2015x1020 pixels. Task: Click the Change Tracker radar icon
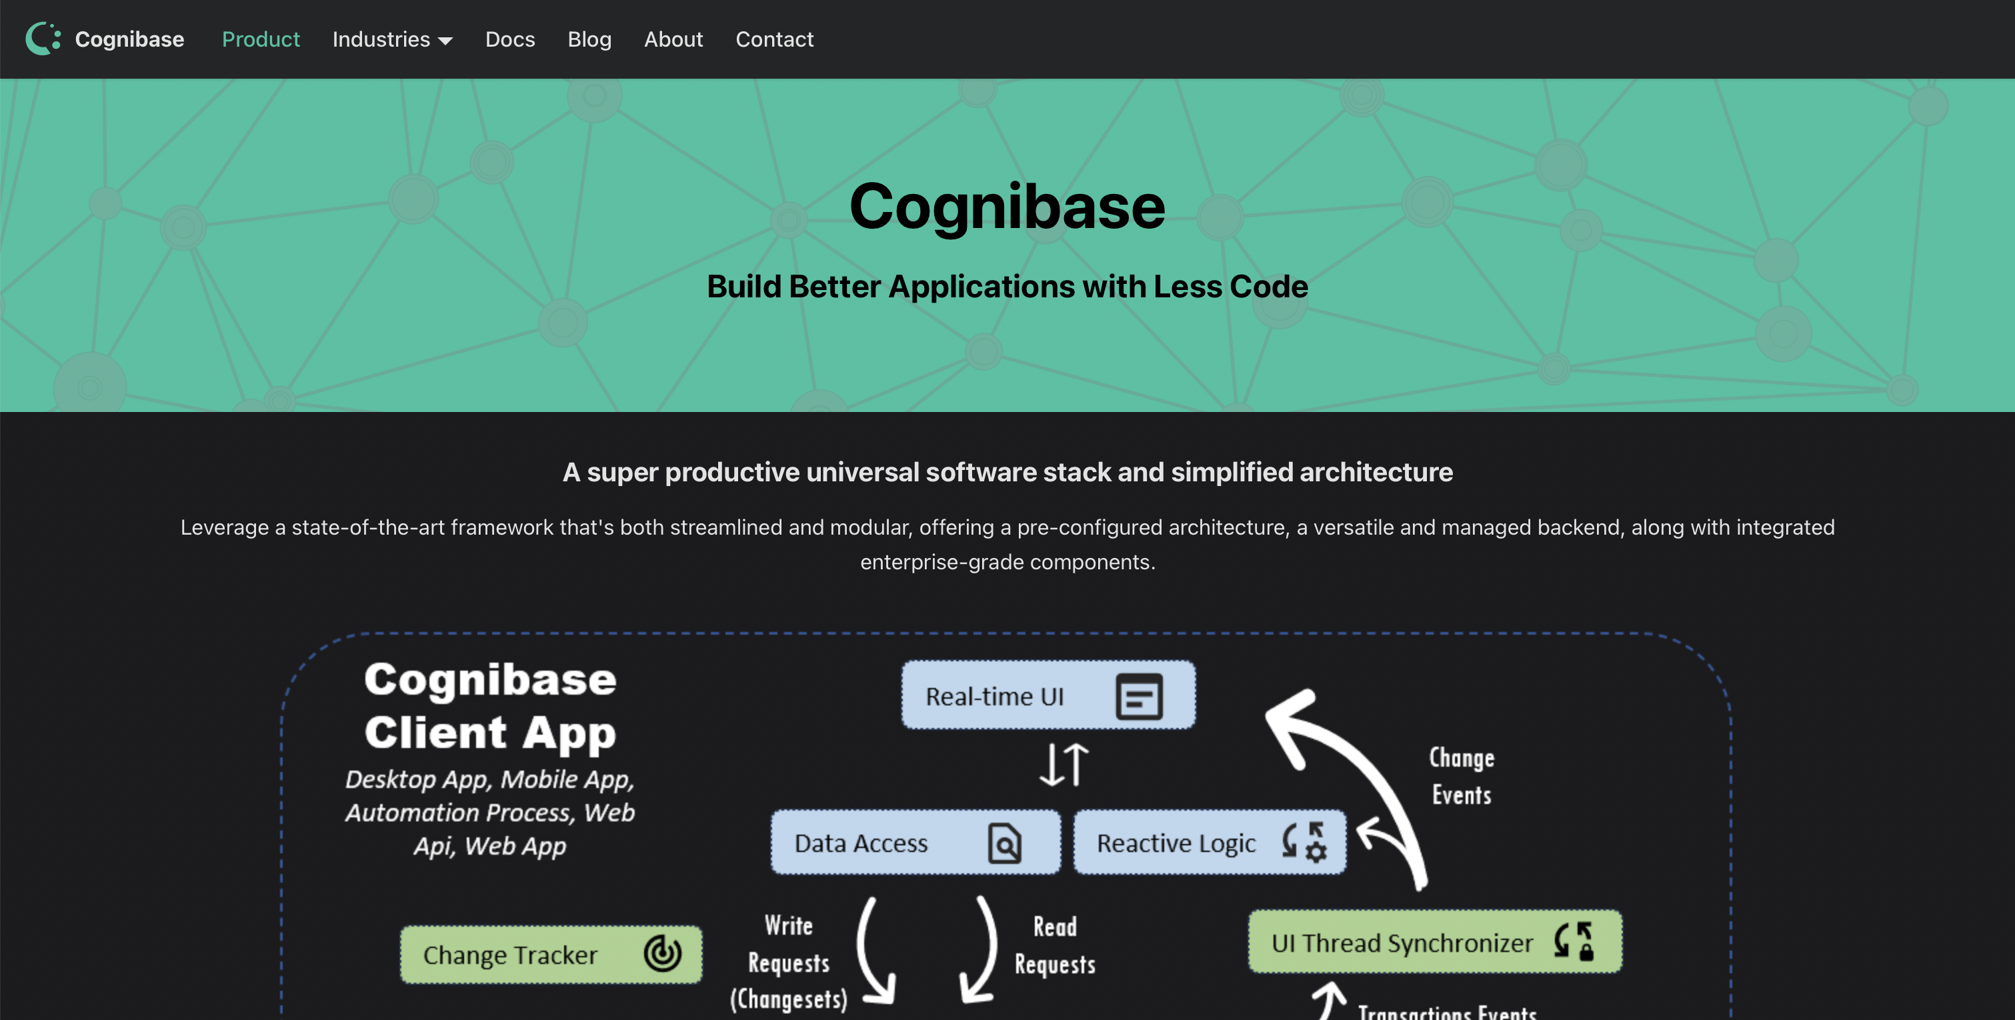pyautogui.click(x=661, y=953)
